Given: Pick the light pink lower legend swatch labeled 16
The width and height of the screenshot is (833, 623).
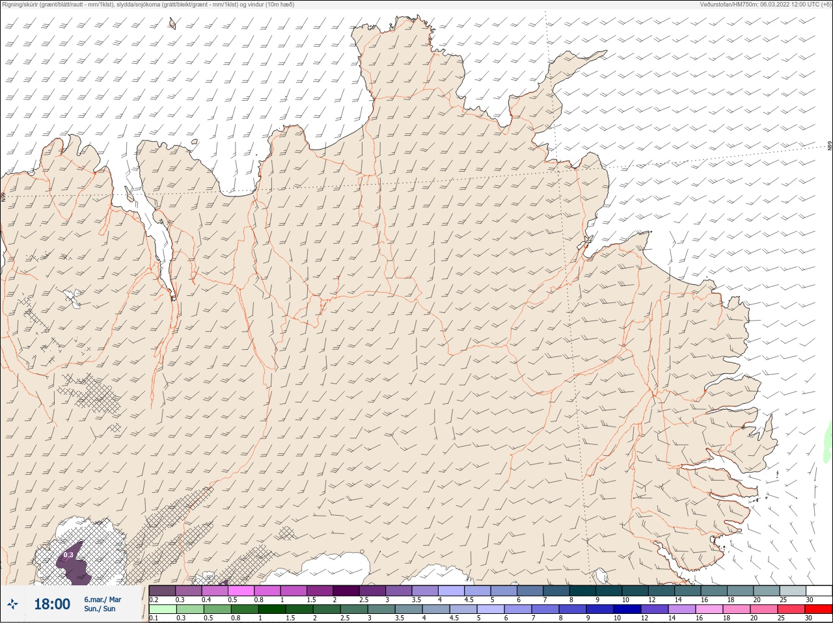Looking at the screenshot, I should [710, 609].
